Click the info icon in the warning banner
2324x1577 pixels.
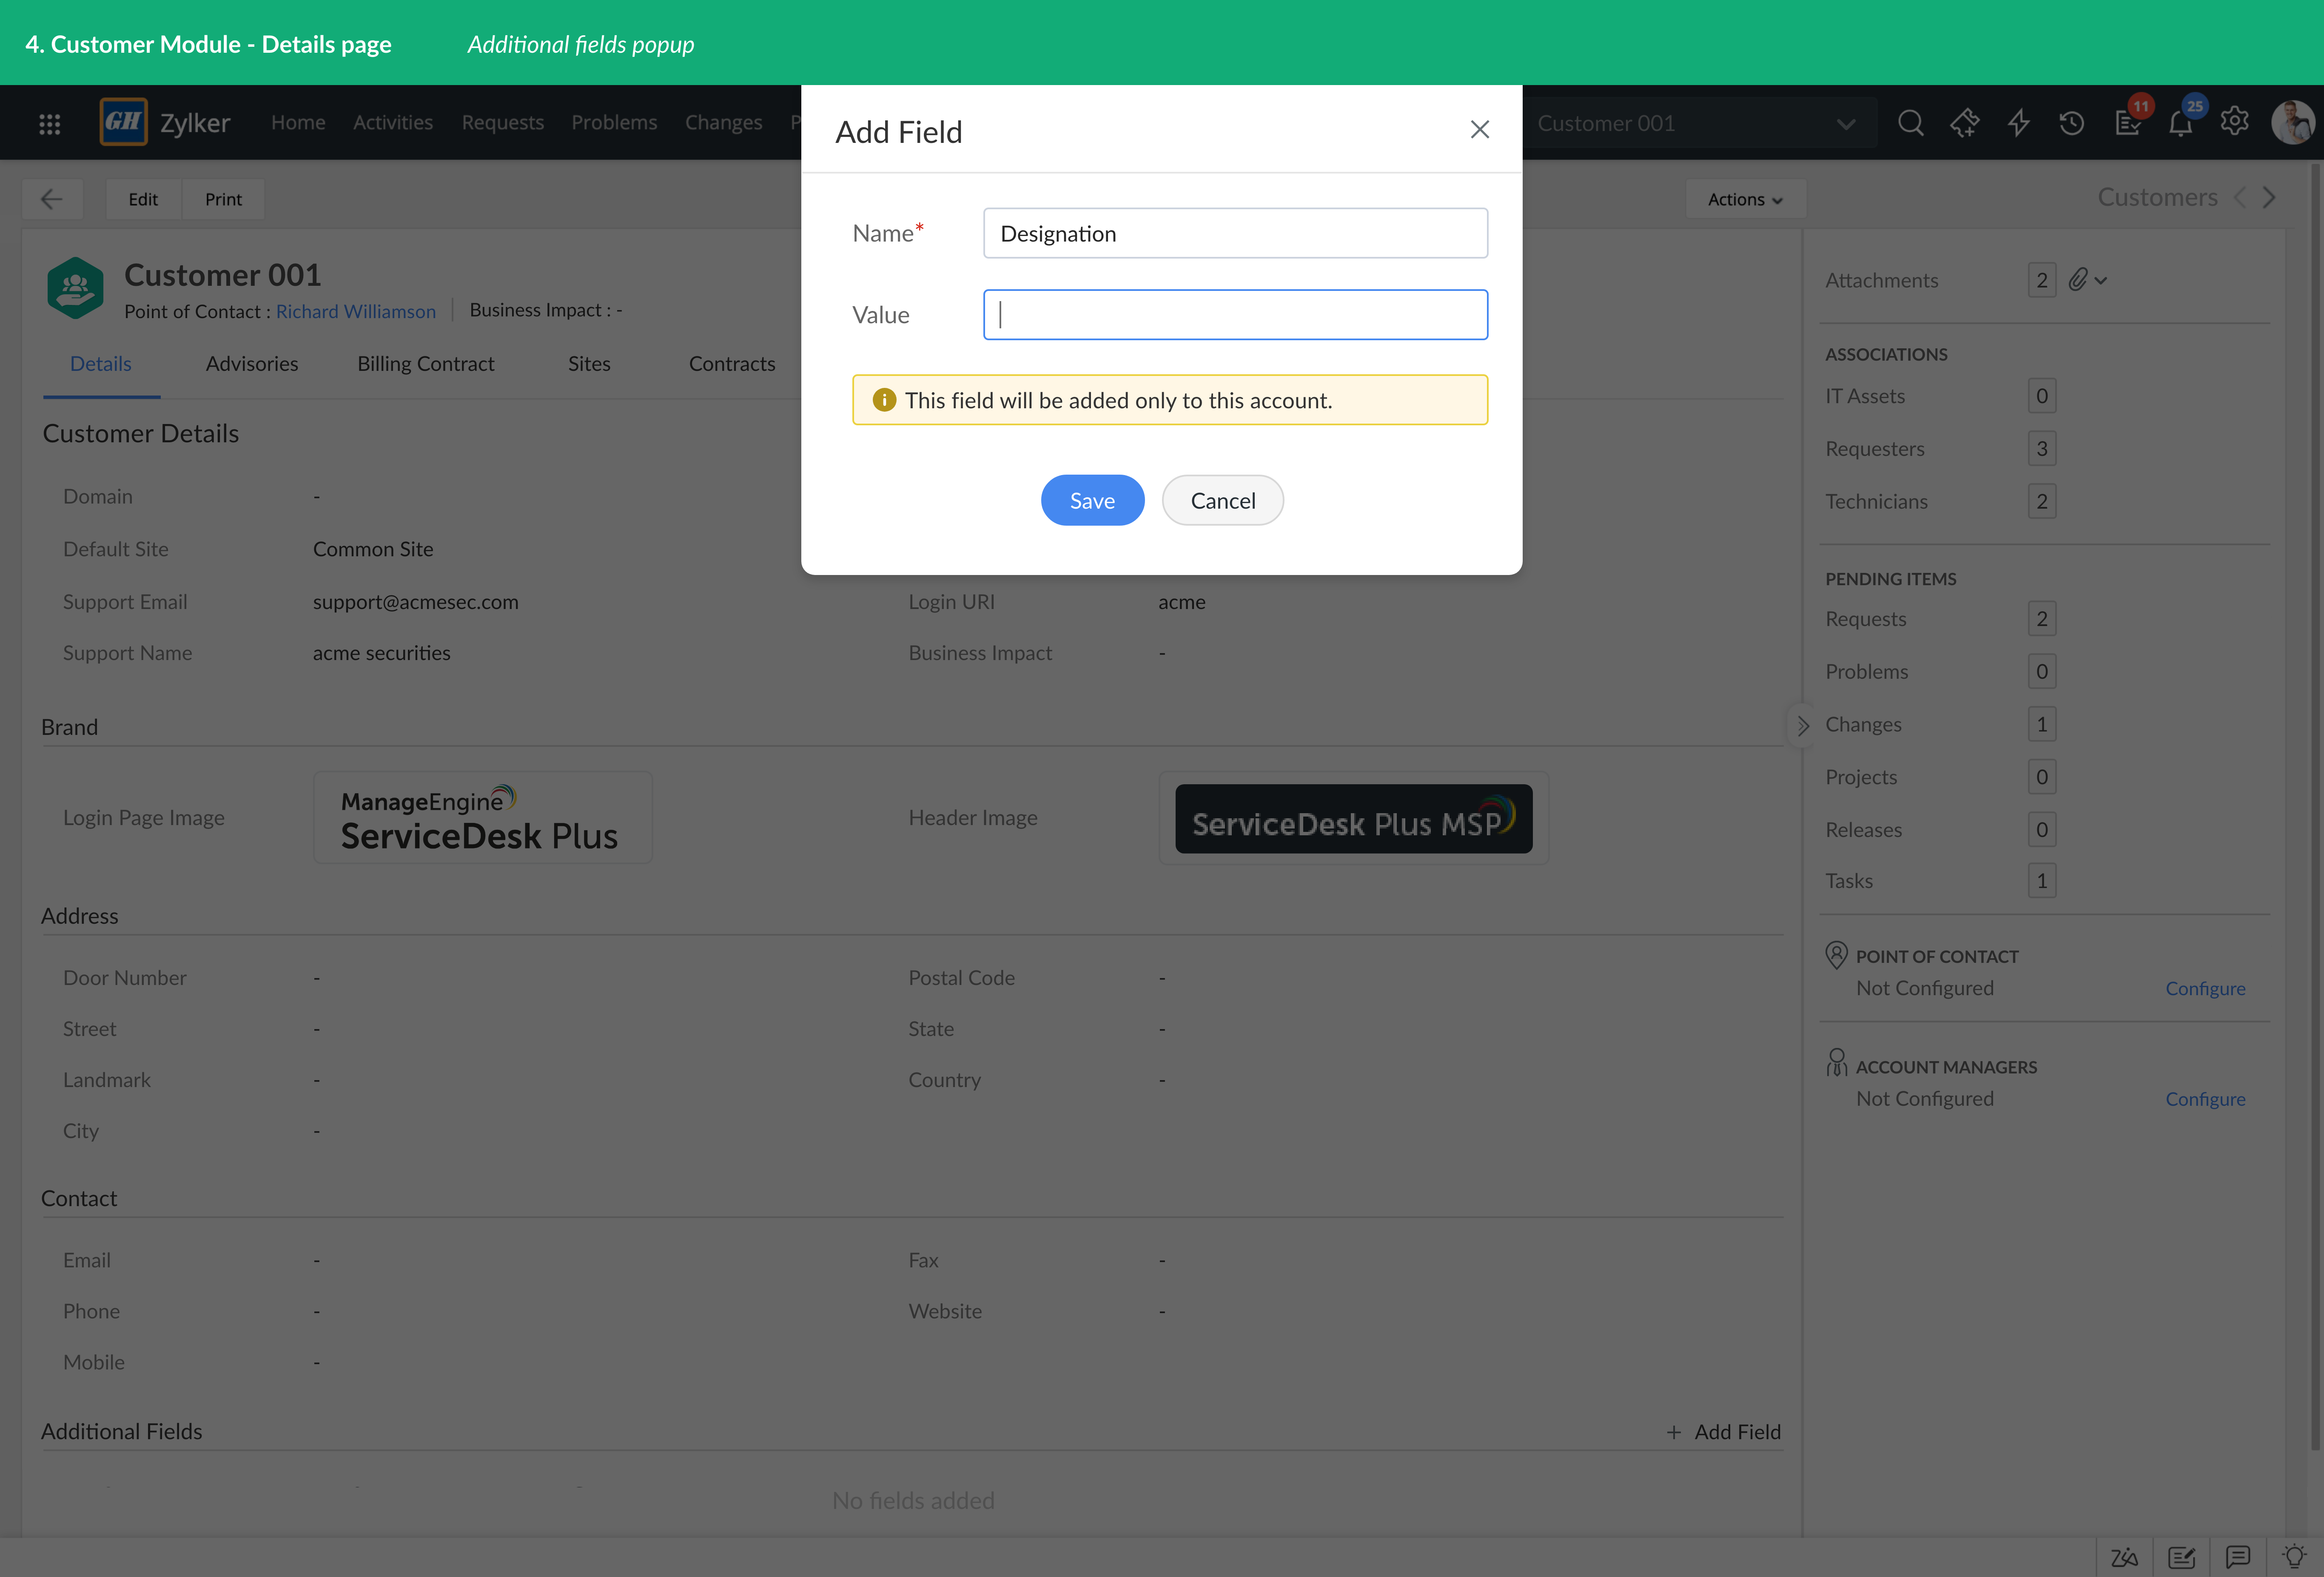[x=884, y=400]
